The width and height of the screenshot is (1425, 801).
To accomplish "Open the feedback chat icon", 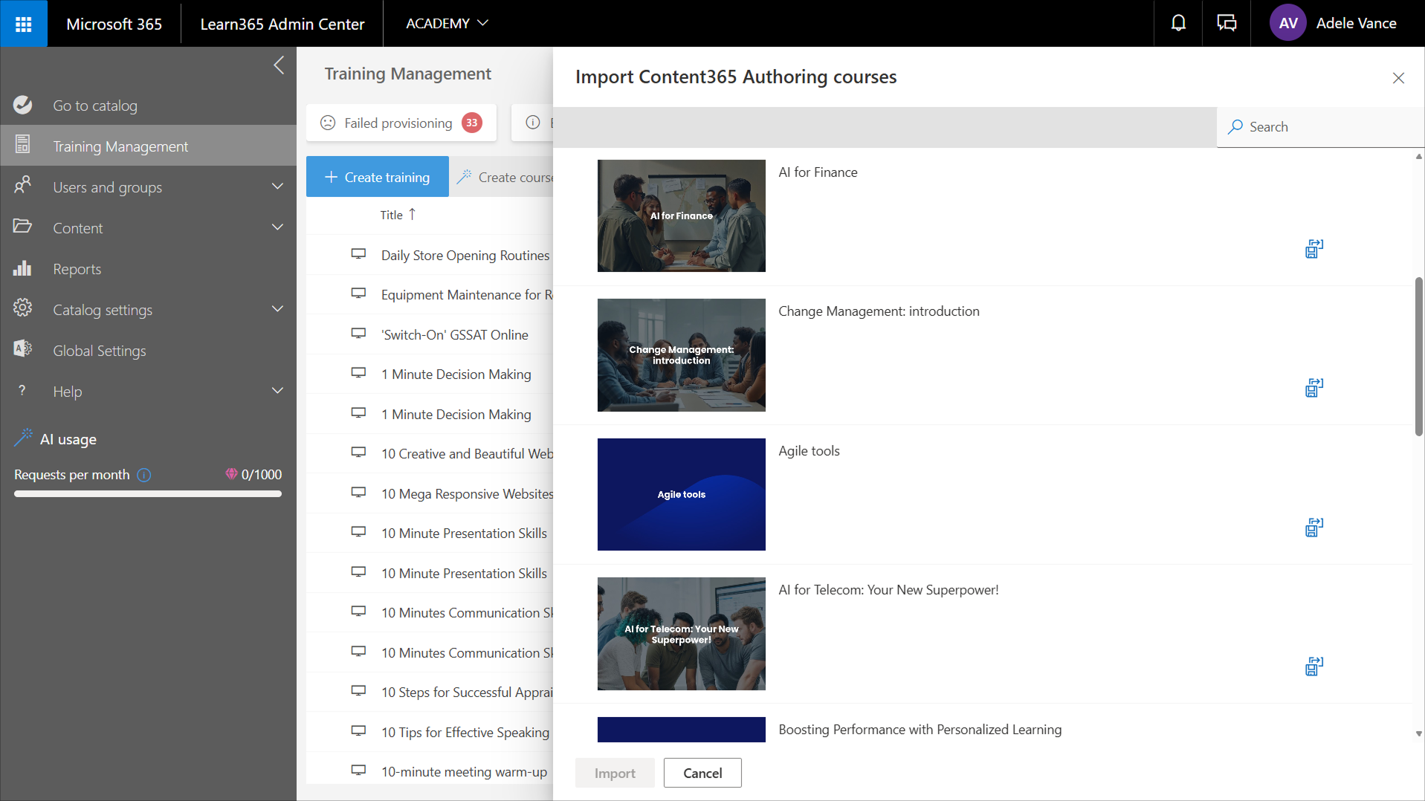I will click(1227, 24).
